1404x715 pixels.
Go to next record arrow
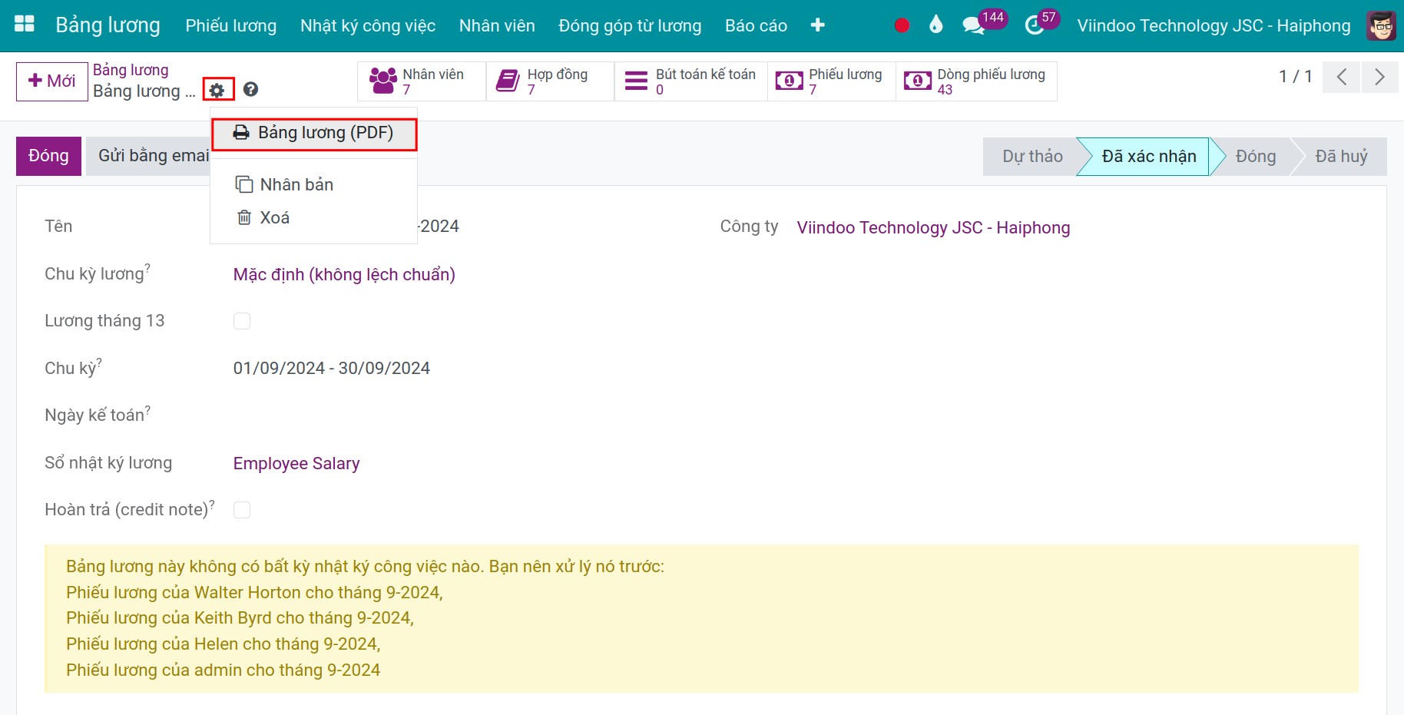(1379, 77)
